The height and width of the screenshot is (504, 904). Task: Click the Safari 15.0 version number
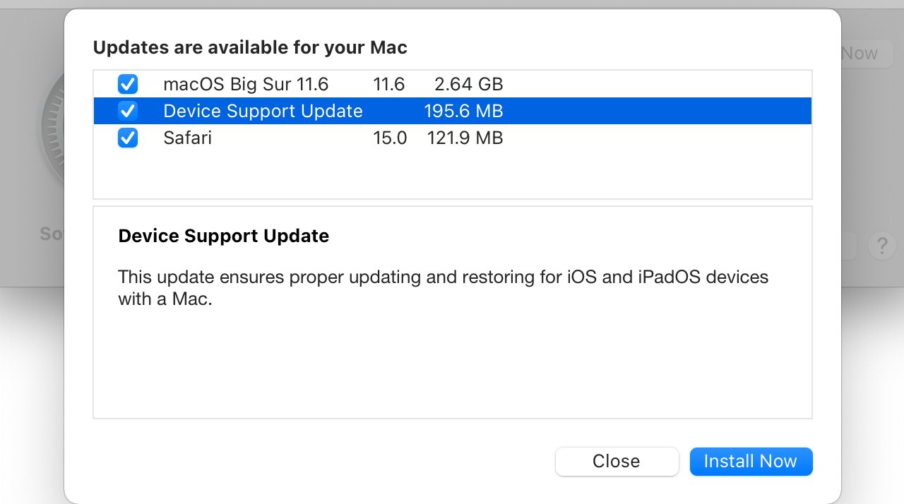(x=390, y=138)
